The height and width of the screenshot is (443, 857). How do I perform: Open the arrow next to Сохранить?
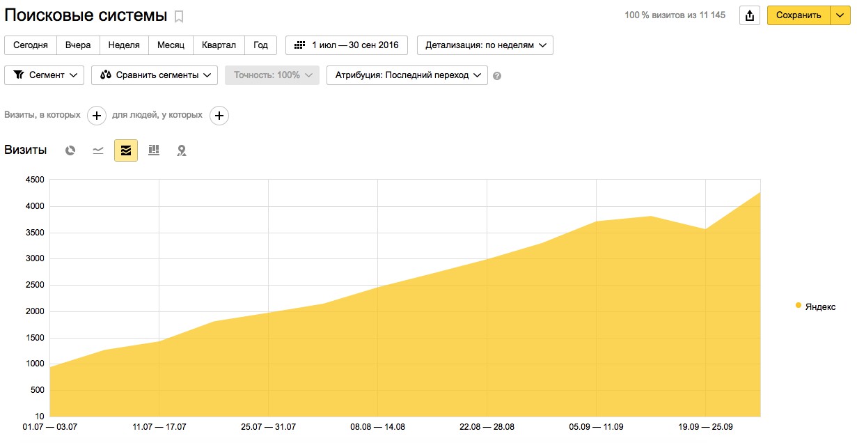(x=840, y=15)
